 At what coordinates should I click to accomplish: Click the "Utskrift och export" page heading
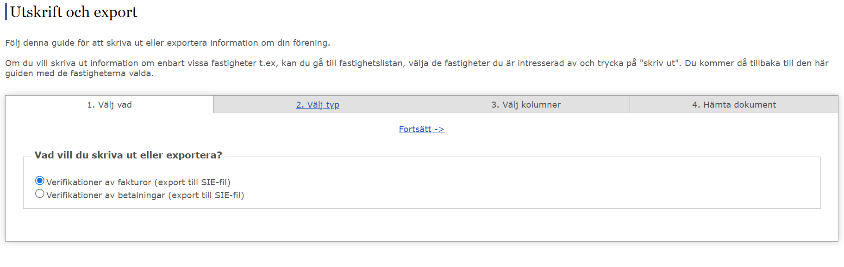pos(73,12)
